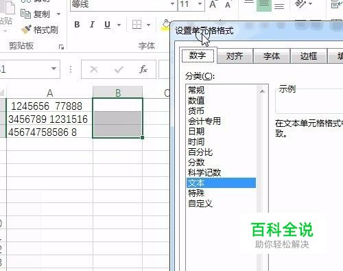The height and width of the screenshot is (271, 343).
Task: Click cell containing 3456789 1231516
Action: 49,119
